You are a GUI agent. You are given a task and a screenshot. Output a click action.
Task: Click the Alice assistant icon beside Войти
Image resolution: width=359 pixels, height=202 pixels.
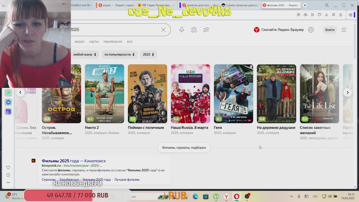click(311, 30)
